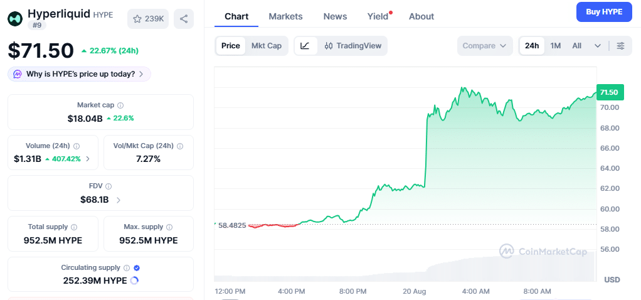The image size is (641, 300).
Task: Click the Hyperliquid logo icon
Action: click(x=15, y=19)
